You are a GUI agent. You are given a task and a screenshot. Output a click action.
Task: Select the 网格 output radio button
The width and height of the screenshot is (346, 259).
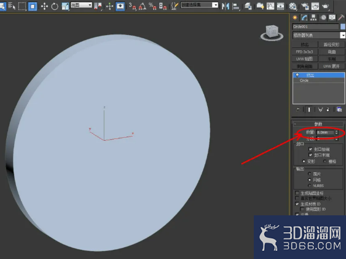(x=309, y=180)
